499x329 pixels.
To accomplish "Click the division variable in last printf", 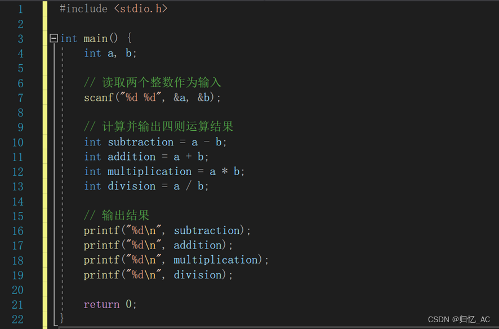I will [198, 275].
